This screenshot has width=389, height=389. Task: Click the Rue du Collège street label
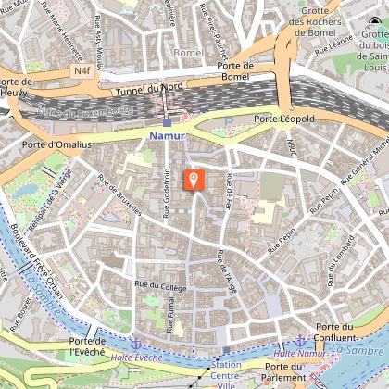(160, 286)
